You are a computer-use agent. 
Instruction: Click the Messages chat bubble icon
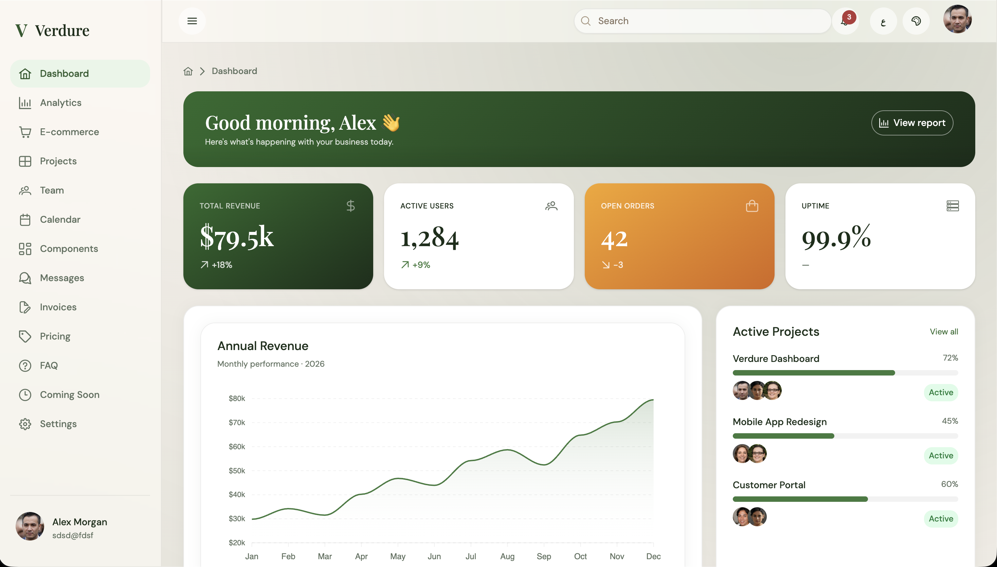coord(25,278)
